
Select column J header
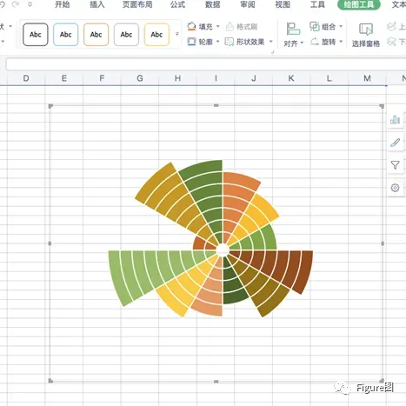(254, 78)
